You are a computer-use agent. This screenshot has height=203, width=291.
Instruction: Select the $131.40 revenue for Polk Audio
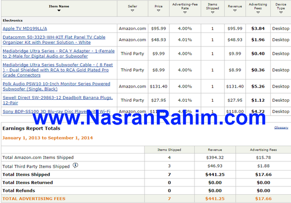click(235, 86)
